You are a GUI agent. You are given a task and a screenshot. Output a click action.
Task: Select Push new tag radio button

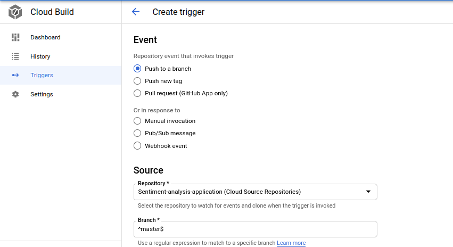(x=137, y=81)
